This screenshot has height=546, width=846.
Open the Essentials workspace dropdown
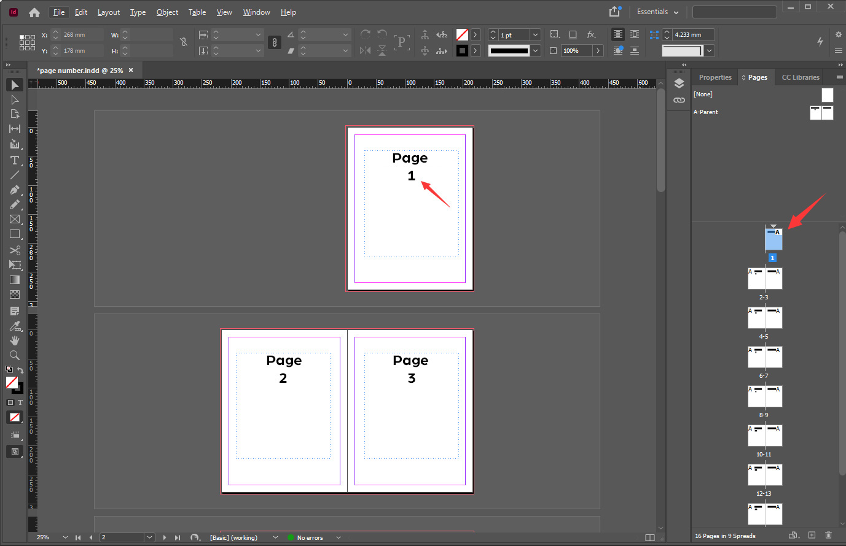tap(657, 12)
